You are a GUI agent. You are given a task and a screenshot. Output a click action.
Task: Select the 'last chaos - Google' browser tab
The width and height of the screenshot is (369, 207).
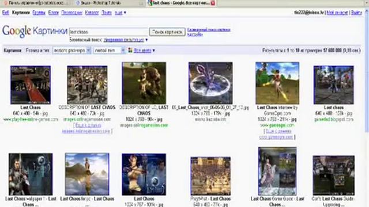pos(181,3)
